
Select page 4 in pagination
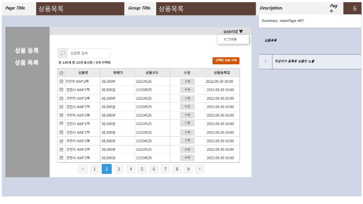tap(131, 169)
